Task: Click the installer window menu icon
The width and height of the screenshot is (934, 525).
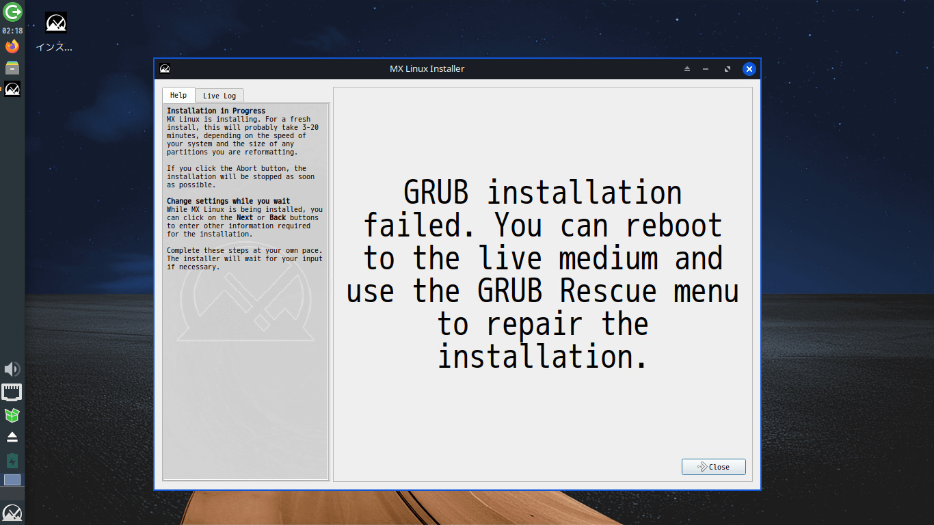Action: coord(165,68)
